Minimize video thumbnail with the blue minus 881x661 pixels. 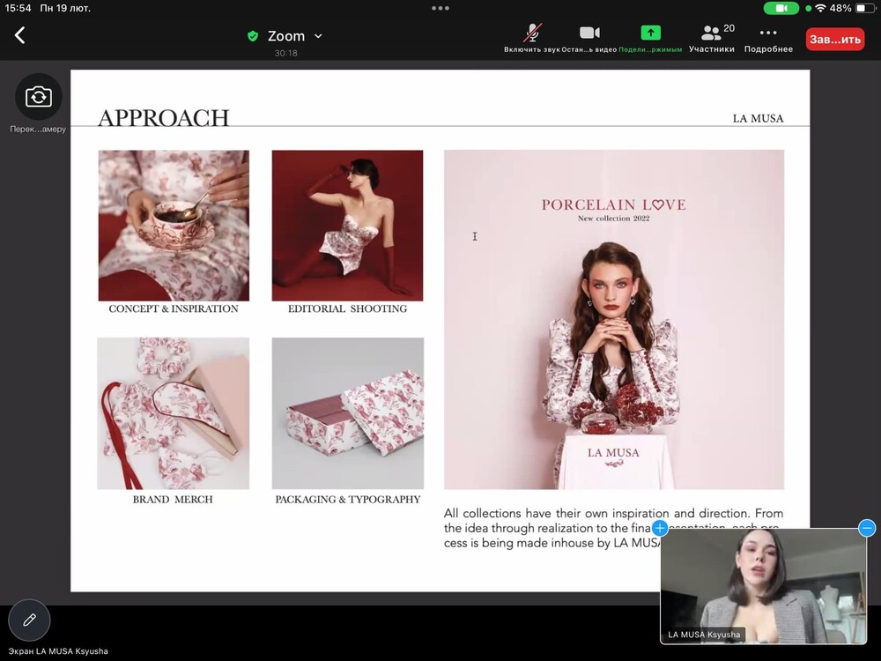[867, 528]
